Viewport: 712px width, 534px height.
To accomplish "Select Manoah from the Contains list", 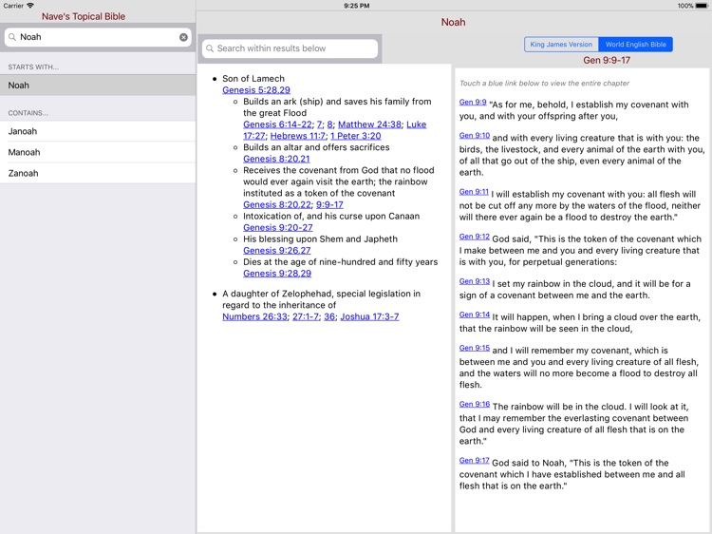I will point(98,152).
